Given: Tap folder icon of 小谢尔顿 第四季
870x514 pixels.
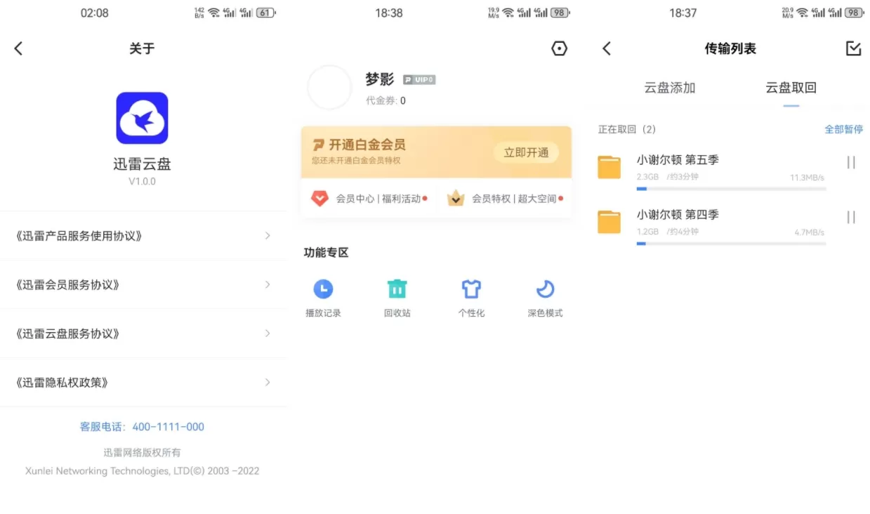Looking at the screenshot, I should (609, 221).
